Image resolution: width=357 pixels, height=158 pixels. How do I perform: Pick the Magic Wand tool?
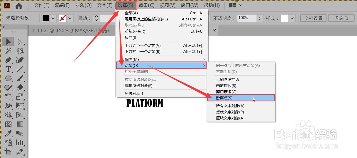point(8,51)
